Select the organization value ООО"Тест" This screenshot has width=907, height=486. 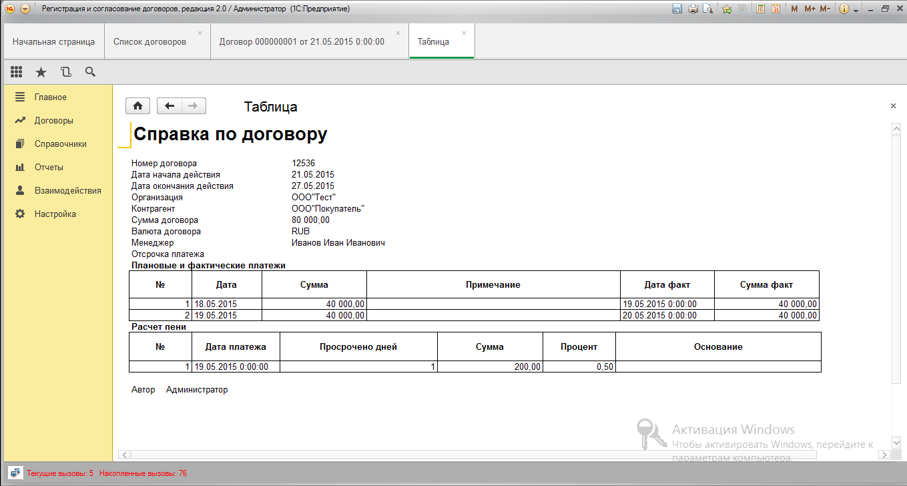(x=313, y=198)
